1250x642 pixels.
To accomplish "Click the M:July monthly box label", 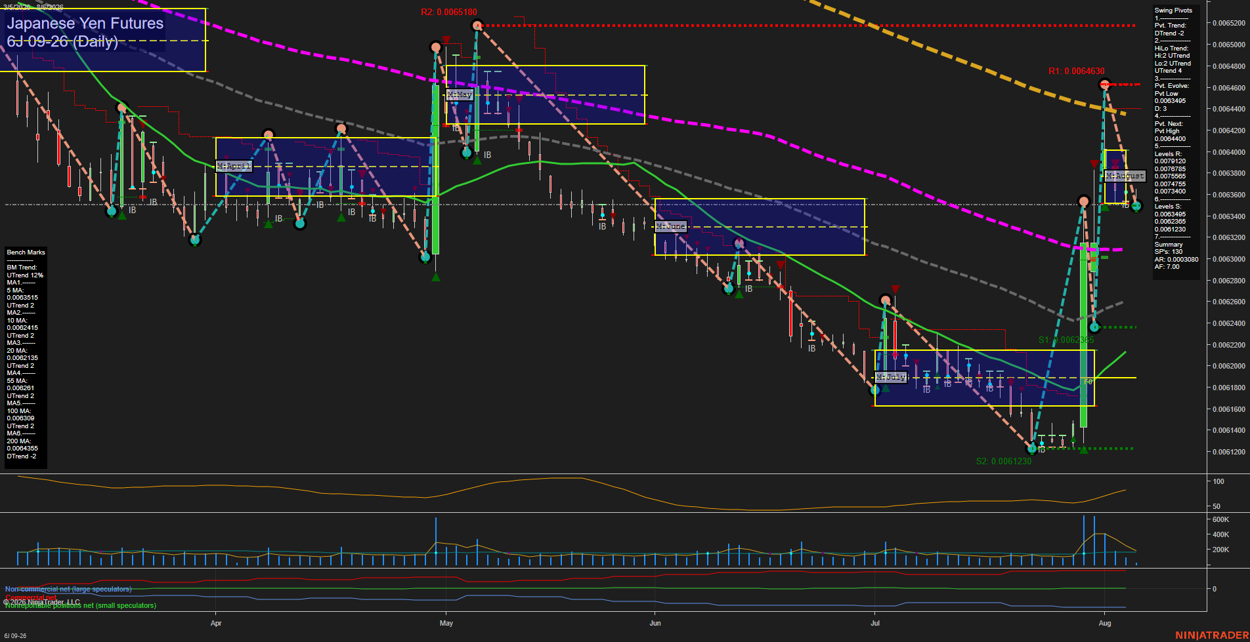I will tap(891, 378).
